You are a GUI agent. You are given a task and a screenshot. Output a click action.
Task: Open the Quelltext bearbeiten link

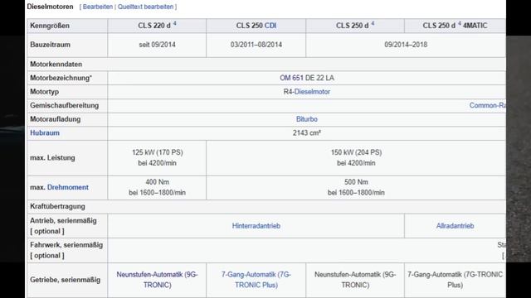tap(145, 7)
